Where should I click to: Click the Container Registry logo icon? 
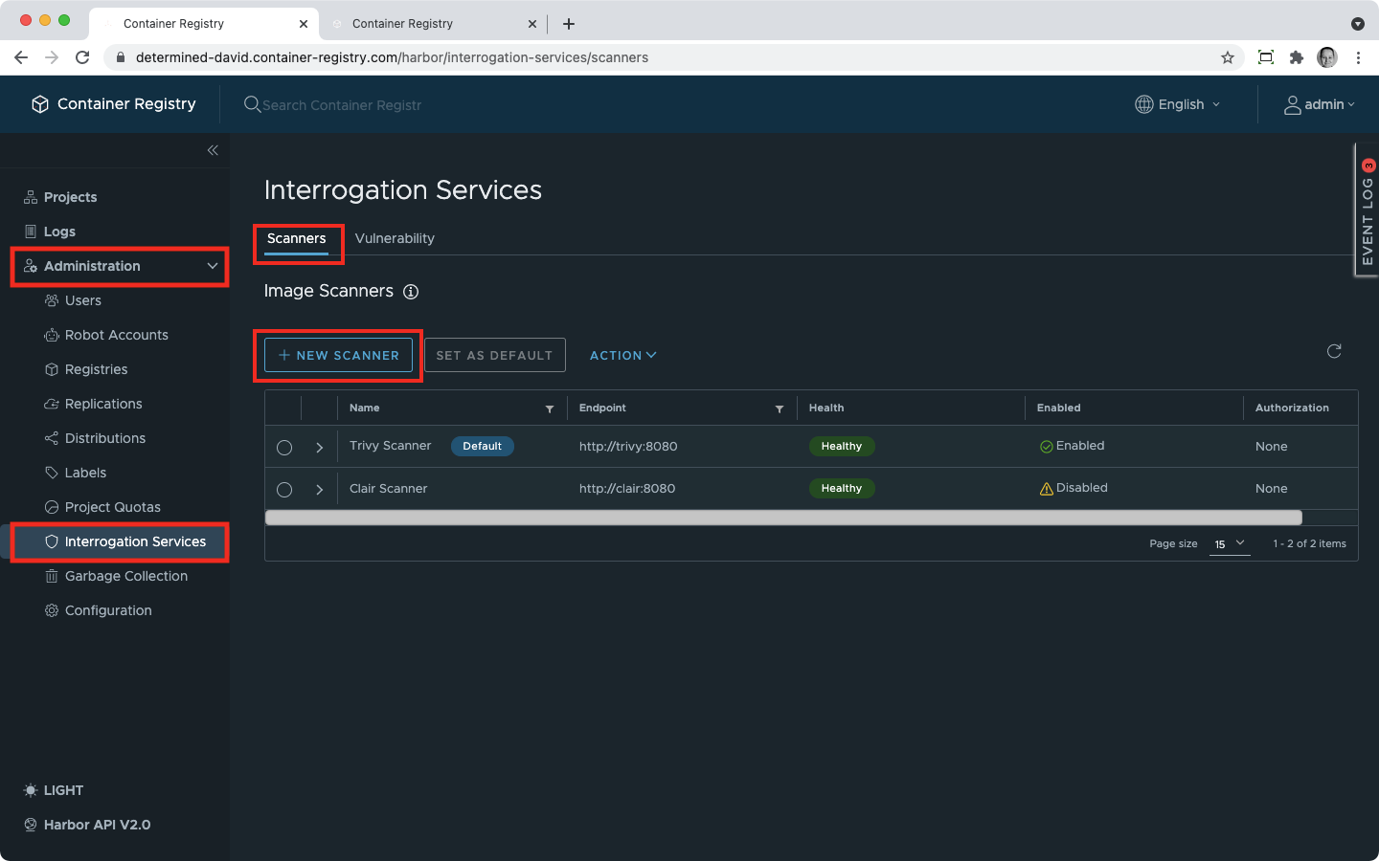[x=39, y=104]
